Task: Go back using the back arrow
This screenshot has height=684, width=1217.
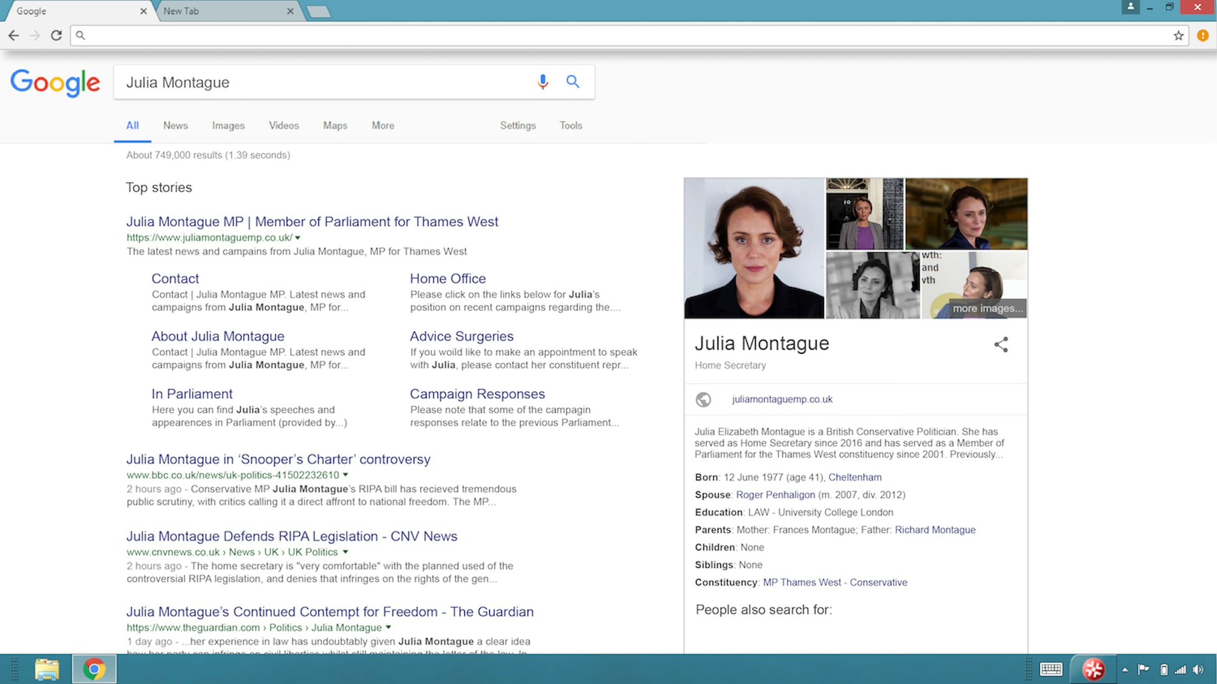Action: [x=13, y=35]
